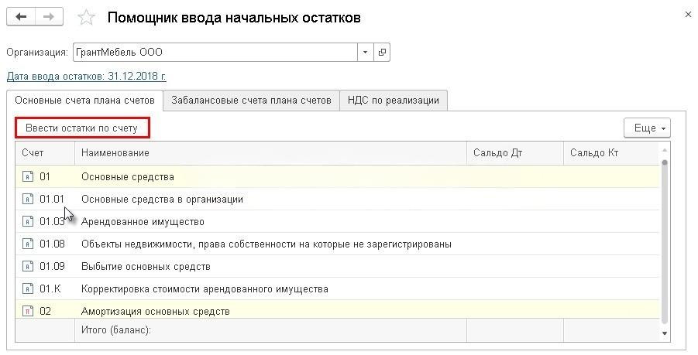Viewport: 698px width, 355px height.
Task: Expand the organization dropdown list
Action: (365, 53)
